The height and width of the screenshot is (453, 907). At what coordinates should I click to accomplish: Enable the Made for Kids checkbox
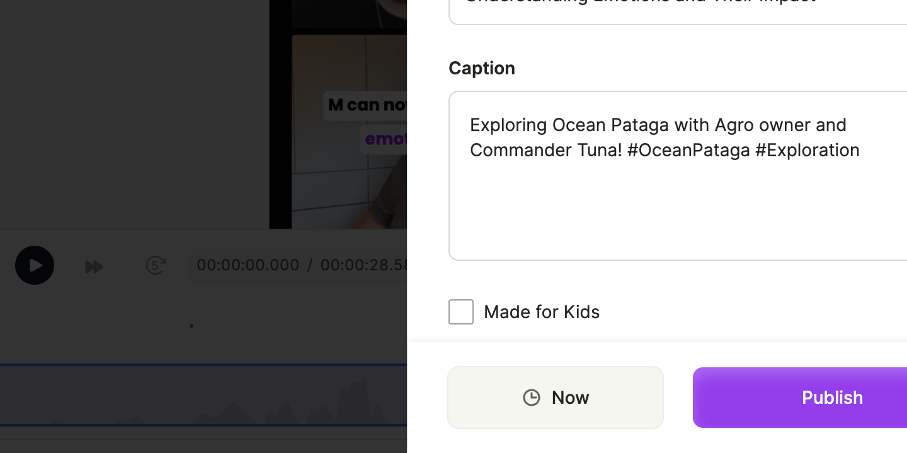point(461,312)
